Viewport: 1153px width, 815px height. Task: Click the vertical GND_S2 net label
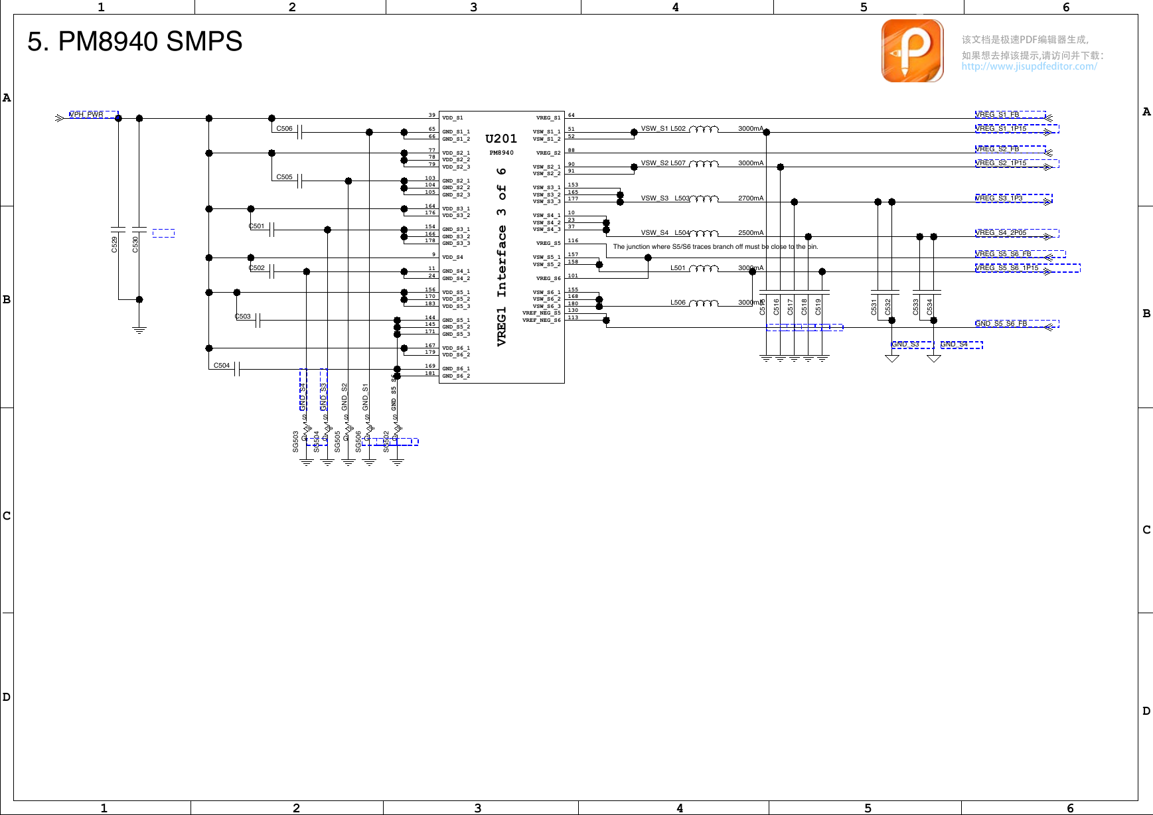344,397
